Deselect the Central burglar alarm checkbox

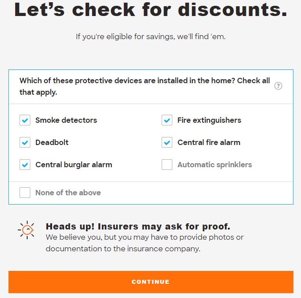click(25, 165)
